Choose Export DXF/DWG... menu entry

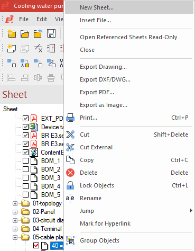pos(129,79)
